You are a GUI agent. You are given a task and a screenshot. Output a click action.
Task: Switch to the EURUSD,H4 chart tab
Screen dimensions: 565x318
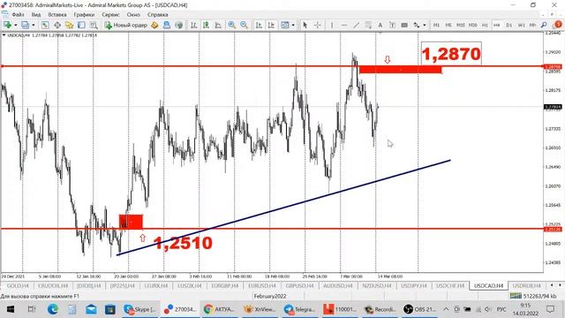coord(262,286)
